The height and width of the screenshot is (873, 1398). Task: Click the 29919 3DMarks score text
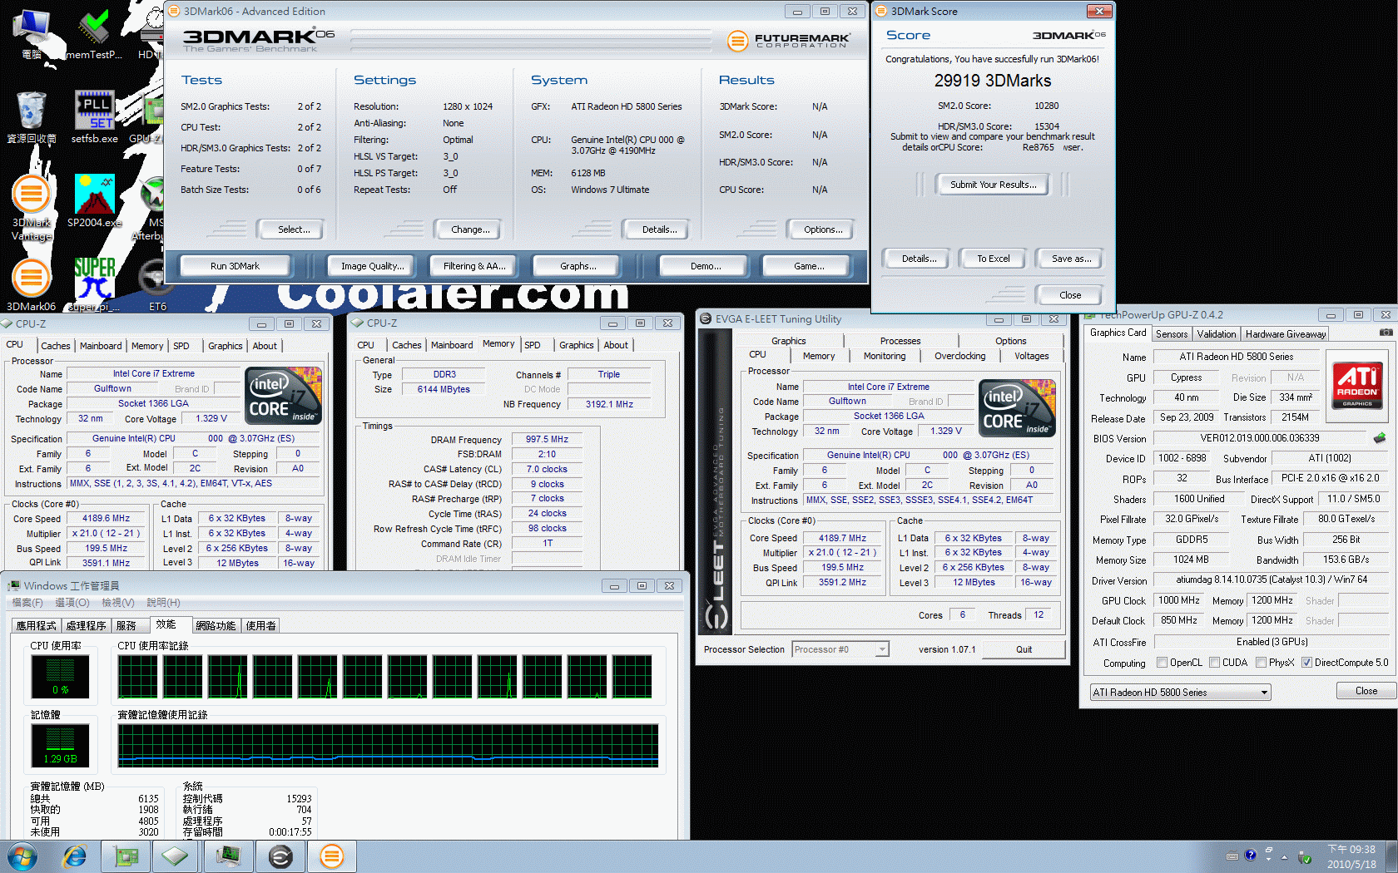pos(992,81)
